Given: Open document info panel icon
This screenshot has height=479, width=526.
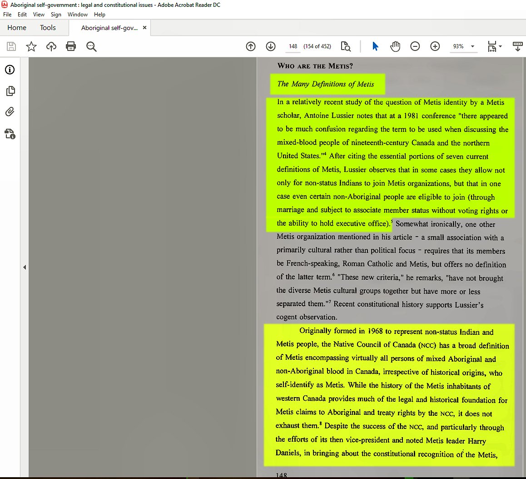Looking at the screenshot, I should click(x=10, y=70).
